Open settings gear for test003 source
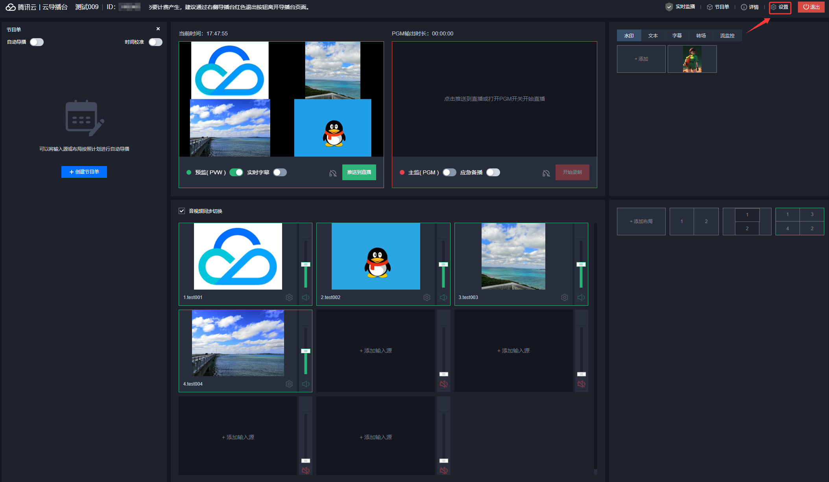 pyautogui.click(x=565, y=297)
